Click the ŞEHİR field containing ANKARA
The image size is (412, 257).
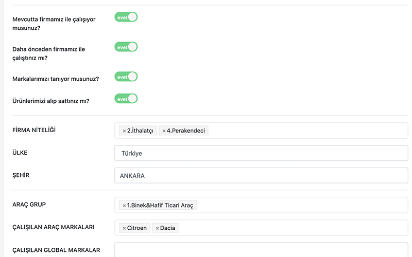tap(261, 175)
